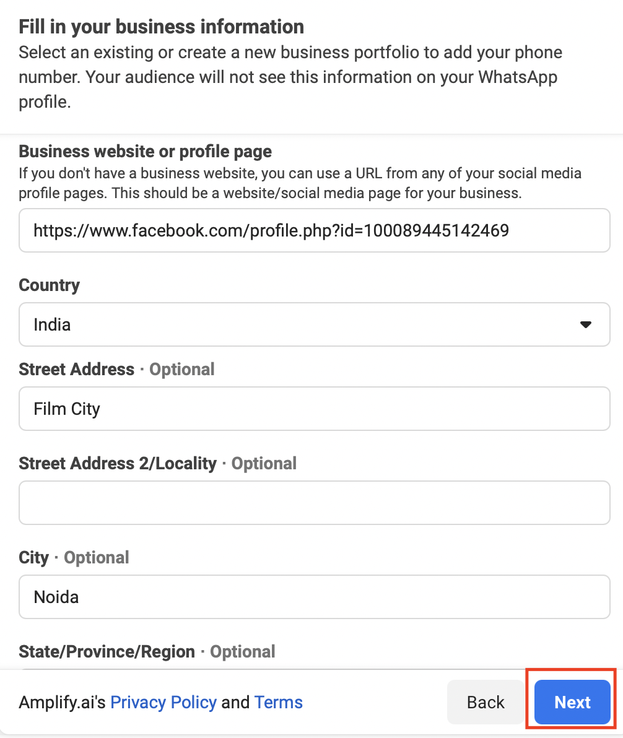This screenshot has width=623, height=738.
Task: Open the Amplify.ai Privacy Policy link
Action: tap(163, 702)
